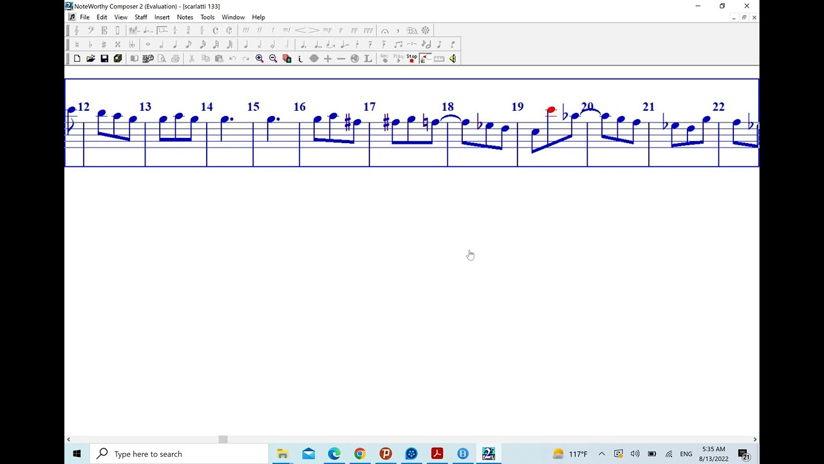Toggle the piano keyboard display

coord(439,59)
